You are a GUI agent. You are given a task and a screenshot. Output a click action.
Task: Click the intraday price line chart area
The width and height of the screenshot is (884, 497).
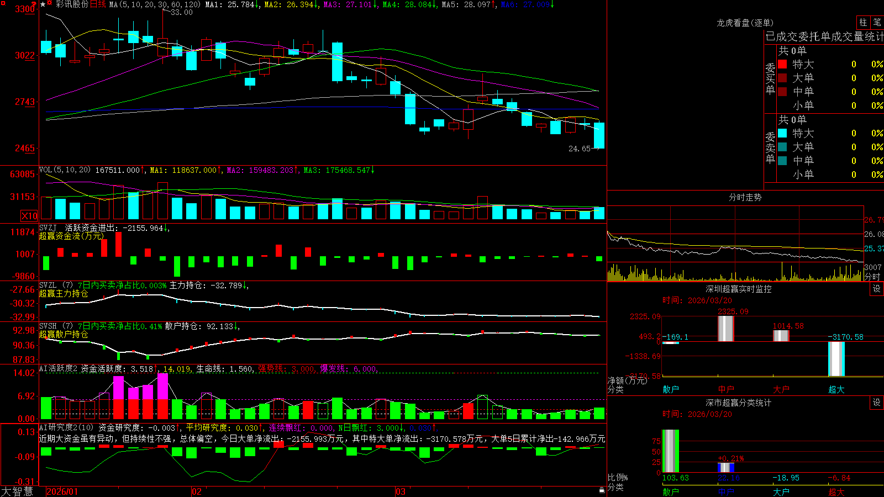tap(735, 234)
